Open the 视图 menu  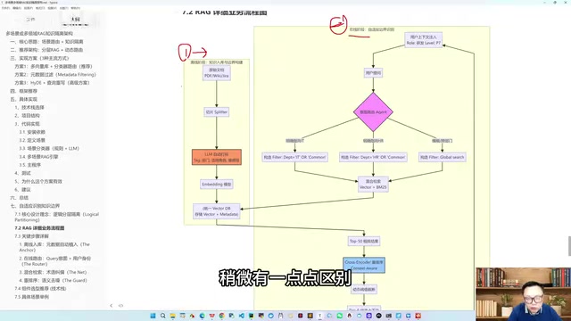pos(52,8)
